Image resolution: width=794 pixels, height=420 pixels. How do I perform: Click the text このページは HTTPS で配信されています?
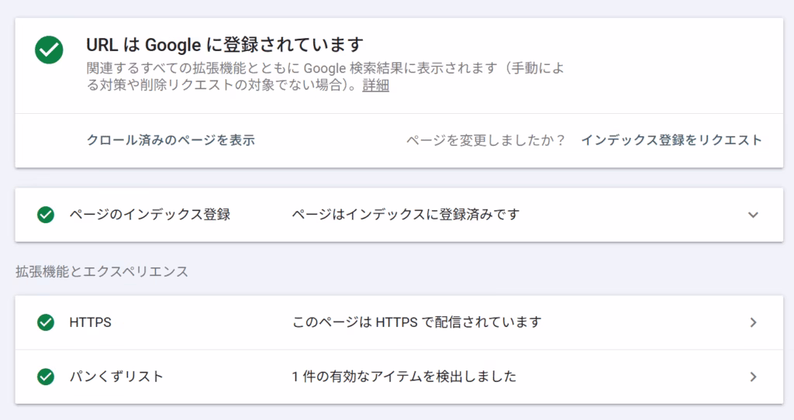click(x=416, y=322)
